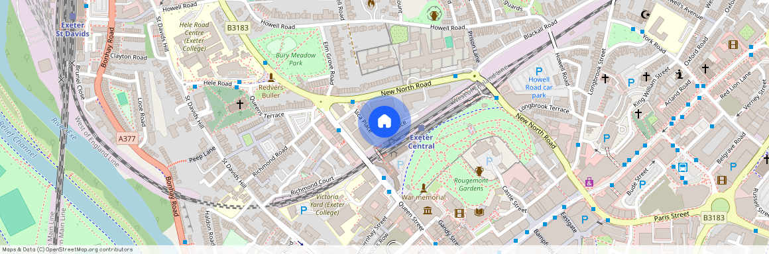769x254 pixels.
Task: Click the "Exeter St Davids" label
Action: pyautogui.click(x=72, y=29)
